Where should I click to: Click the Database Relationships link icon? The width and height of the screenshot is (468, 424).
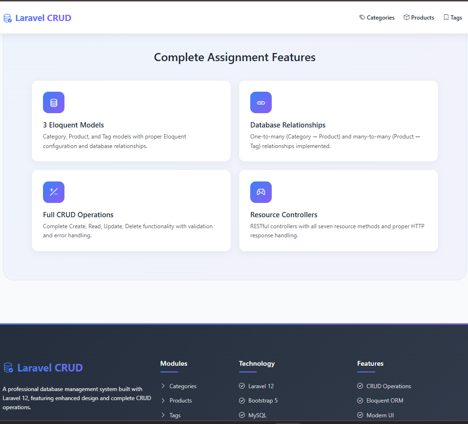pos(261,102)
